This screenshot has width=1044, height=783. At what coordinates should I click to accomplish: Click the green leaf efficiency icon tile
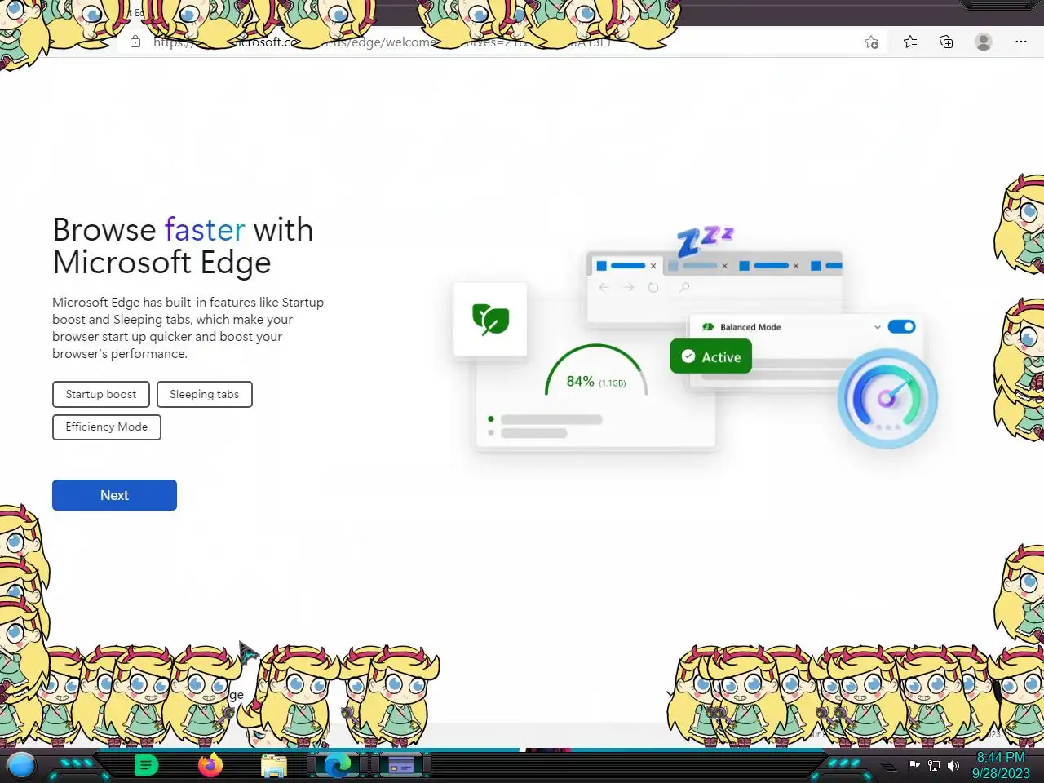point(490,319)
